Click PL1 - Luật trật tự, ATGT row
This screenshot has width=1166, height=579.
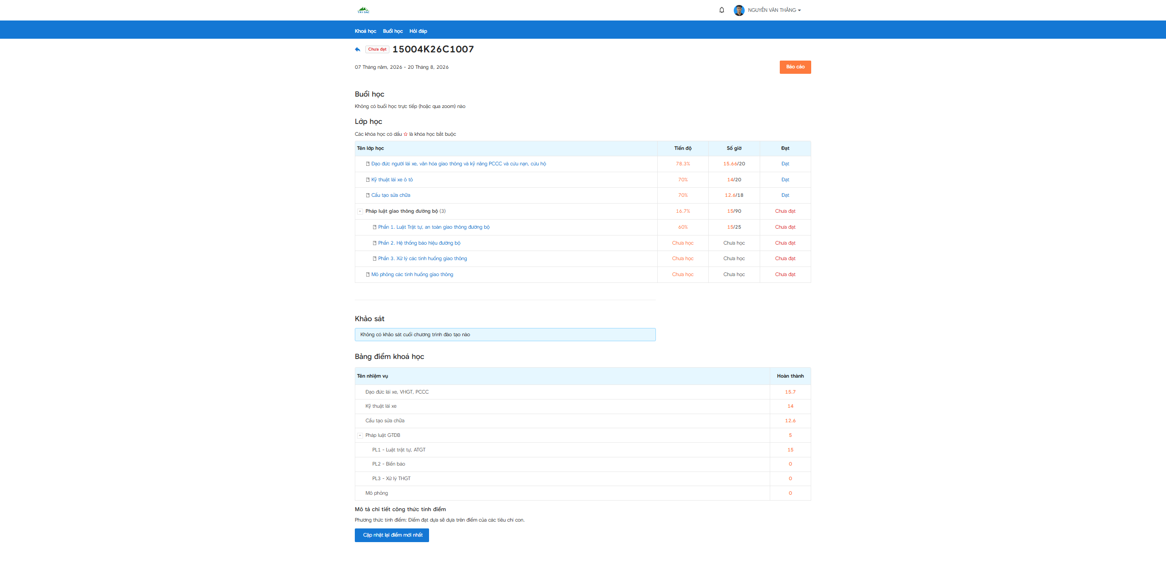click(x=583, y=450)
